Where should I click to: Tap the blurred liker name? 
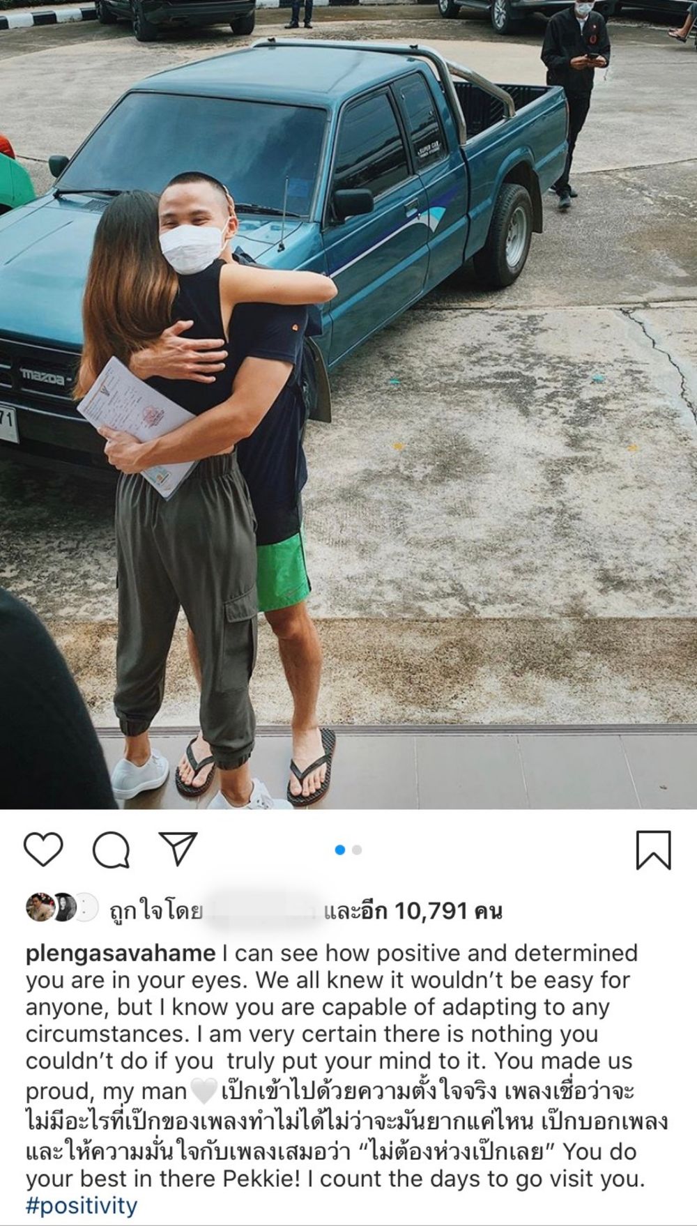(263, 911)
